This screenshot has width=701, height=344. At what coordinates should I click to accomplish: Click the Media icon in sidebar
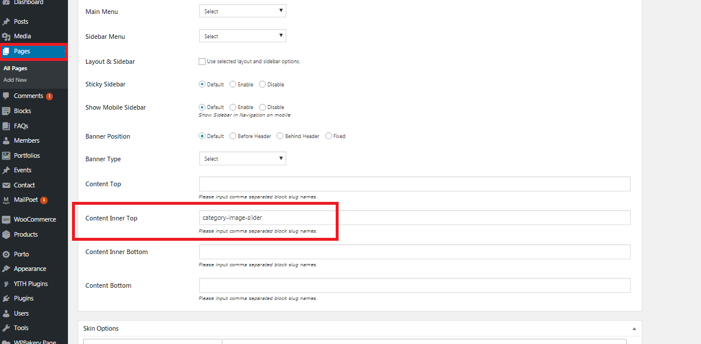6,36
